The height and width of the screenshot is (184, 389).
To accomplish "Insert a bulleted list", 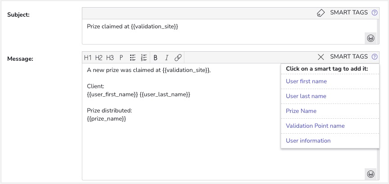I will click(133, 57).
